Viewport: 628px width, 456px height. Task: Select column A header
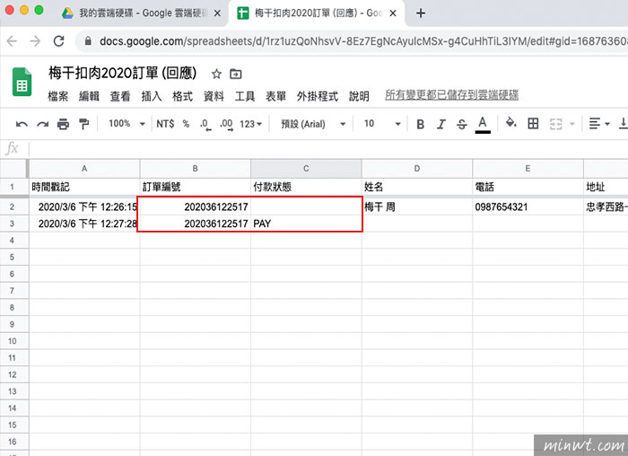pyautogui.click(x=84, y=169)
